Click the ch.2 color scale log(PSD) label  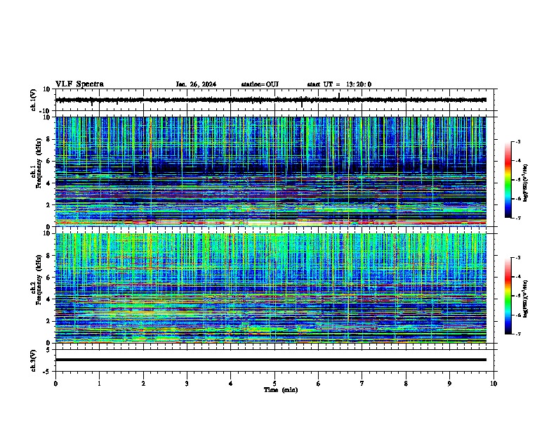[x=526, y=299]
